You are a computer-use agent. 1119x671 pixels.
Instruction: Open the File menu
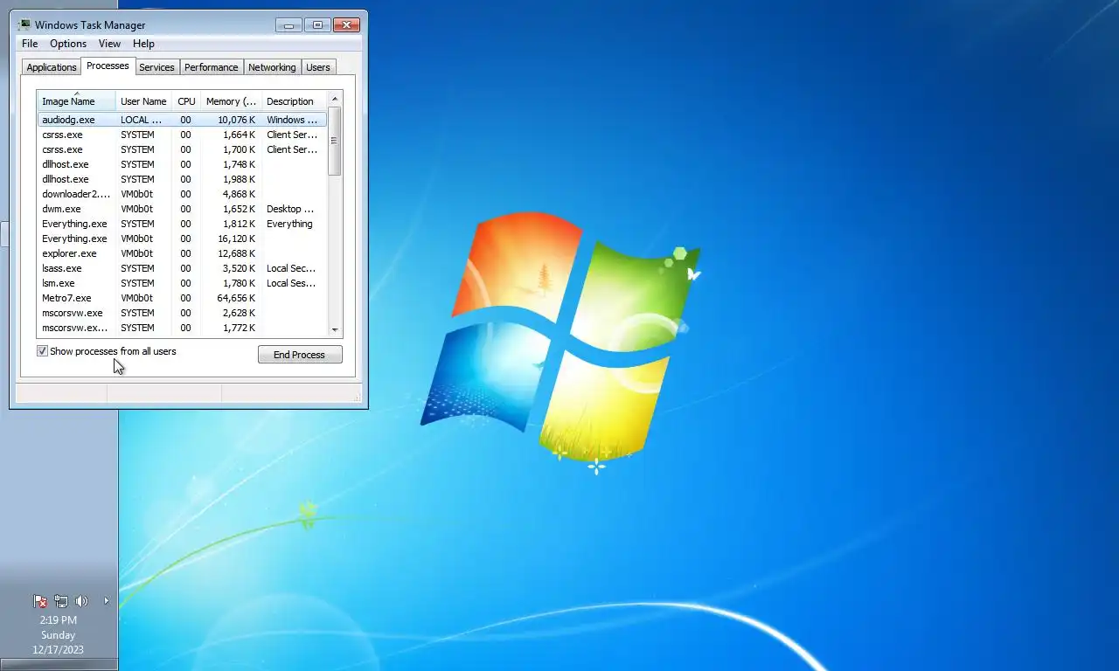click(x=30, y=44)
